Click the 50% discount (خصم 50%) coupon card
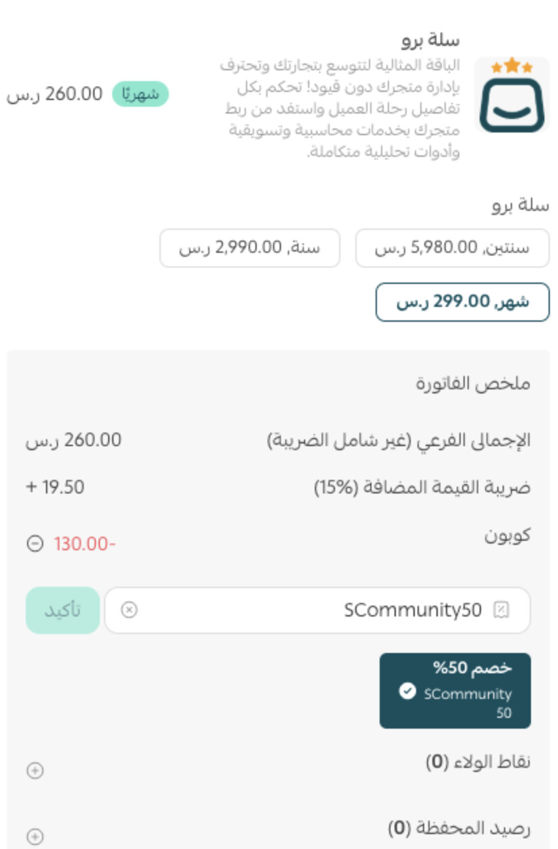This screenshot has width=558, height=849. tap(455, 690)
